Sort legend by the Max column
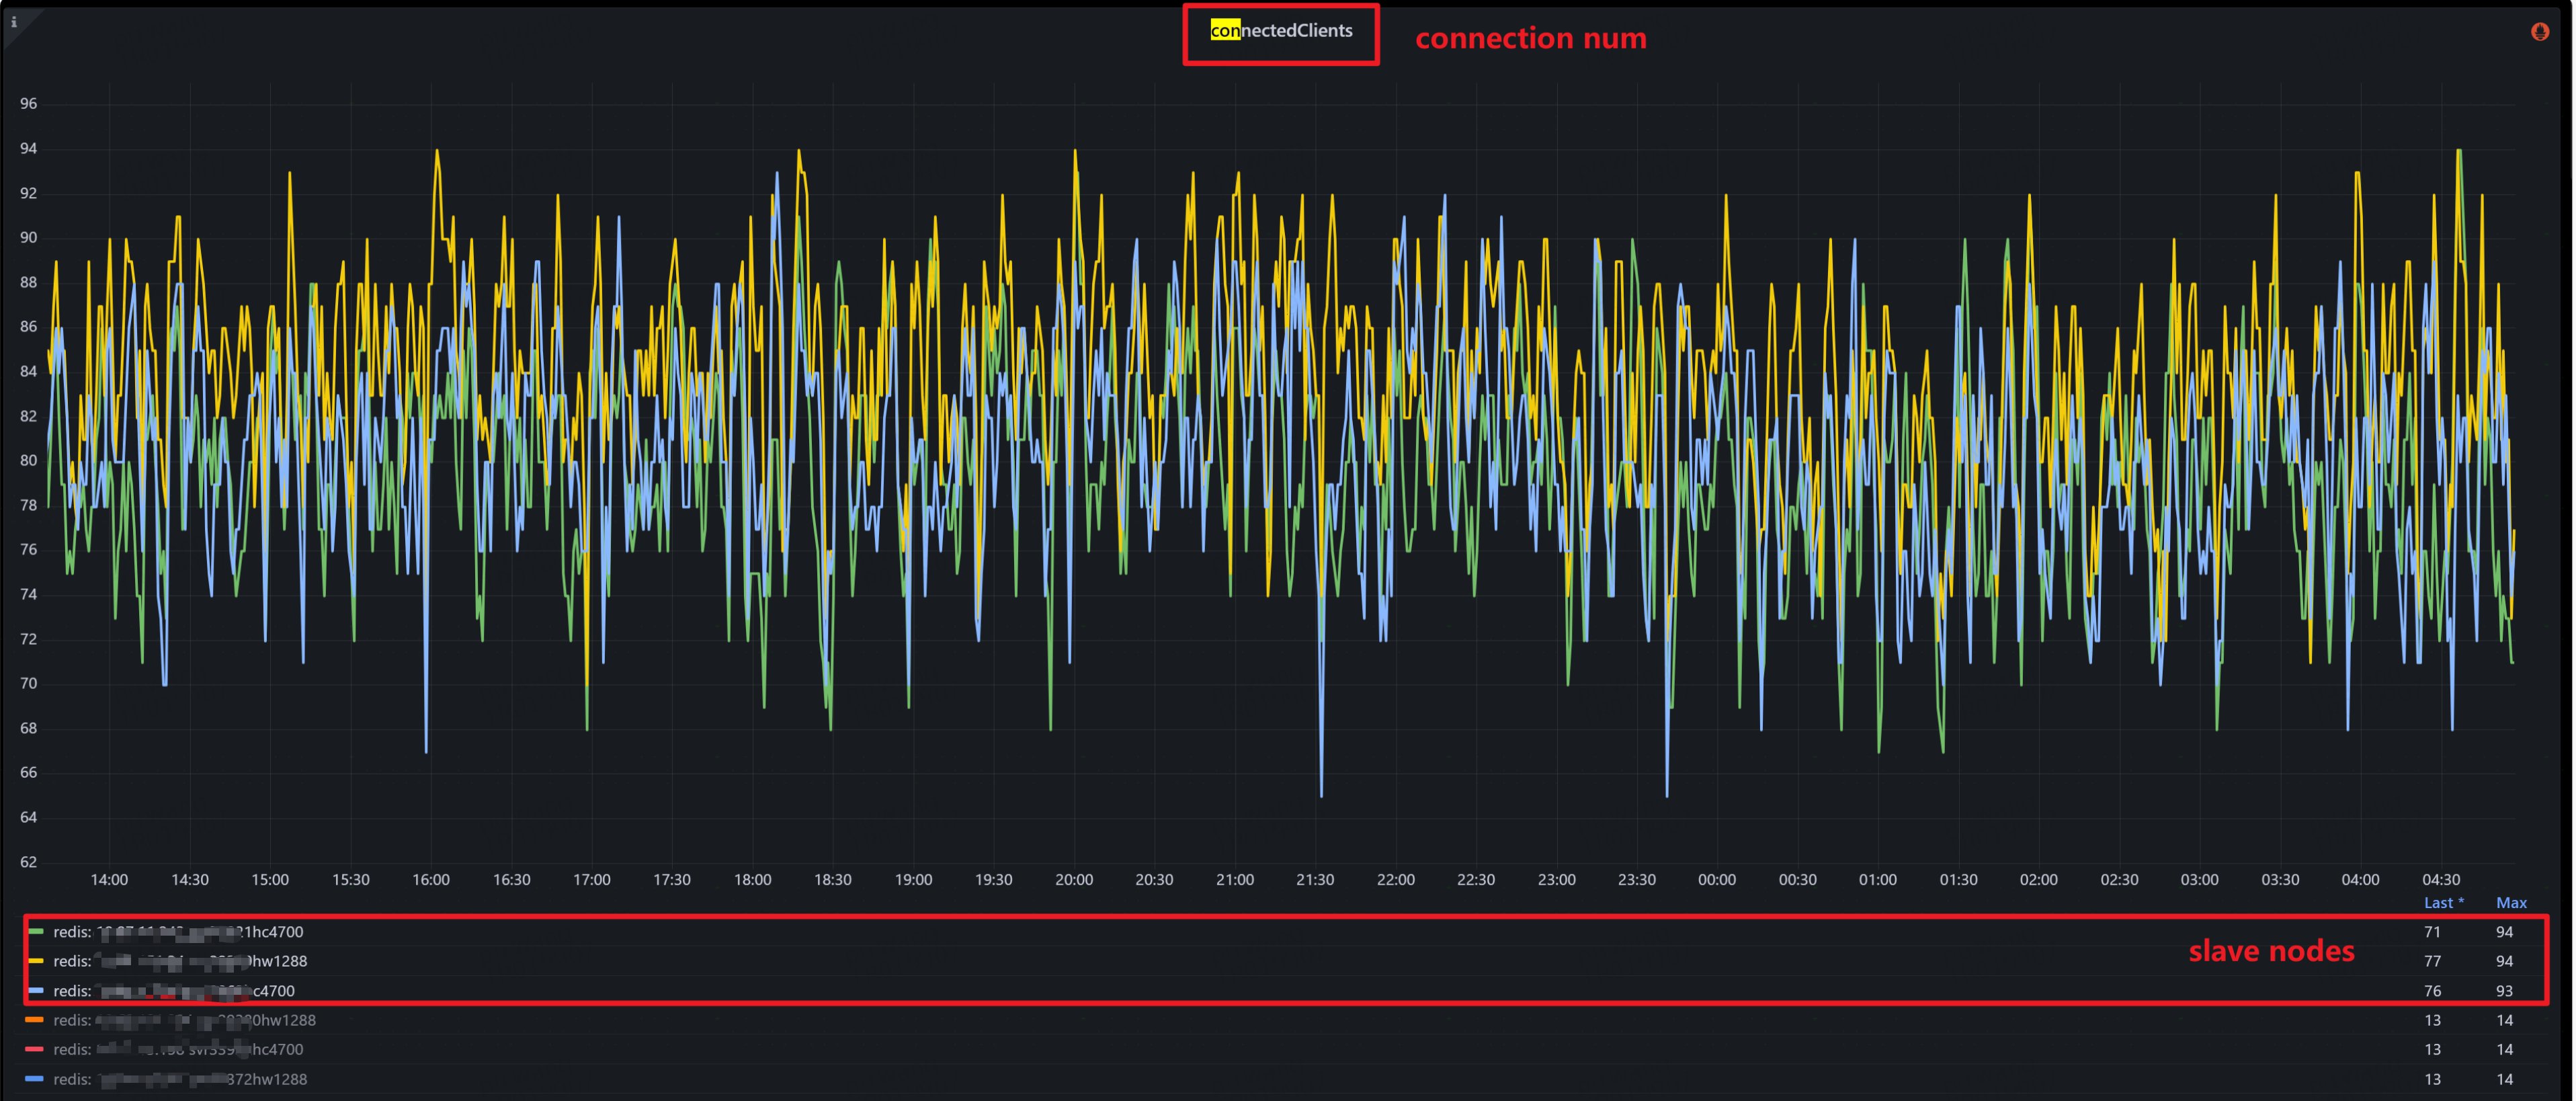 pyautogui.click(x=2511, y=902)
